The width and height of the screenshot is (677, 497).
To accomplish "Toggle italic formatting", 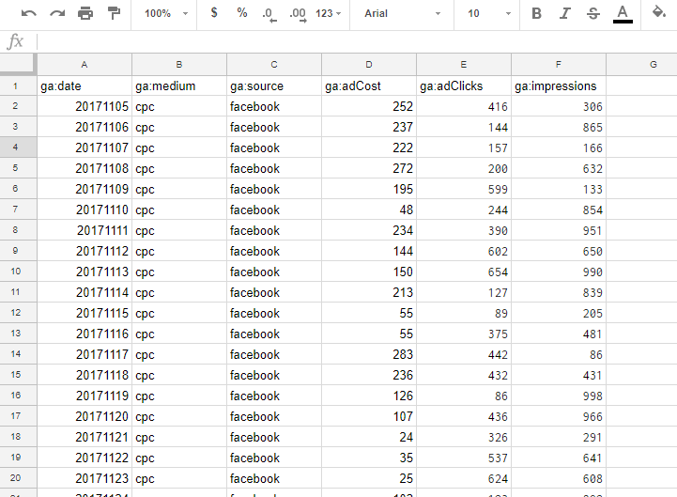I will 564,13.
